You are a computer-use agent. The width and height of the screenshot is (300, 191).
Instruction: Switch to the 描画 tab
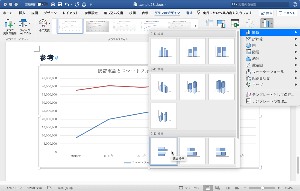pos(35,13)
